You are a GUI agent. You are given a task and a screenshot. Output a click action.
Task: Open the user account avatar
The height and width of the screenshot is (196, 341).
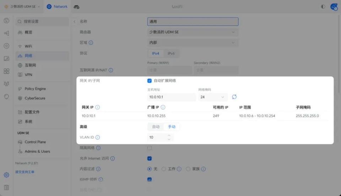tap(334, 7)
